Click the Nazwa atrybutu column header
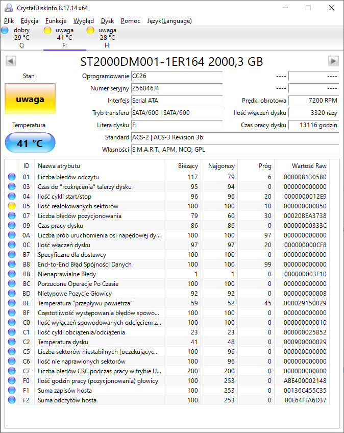 point(100,165)
